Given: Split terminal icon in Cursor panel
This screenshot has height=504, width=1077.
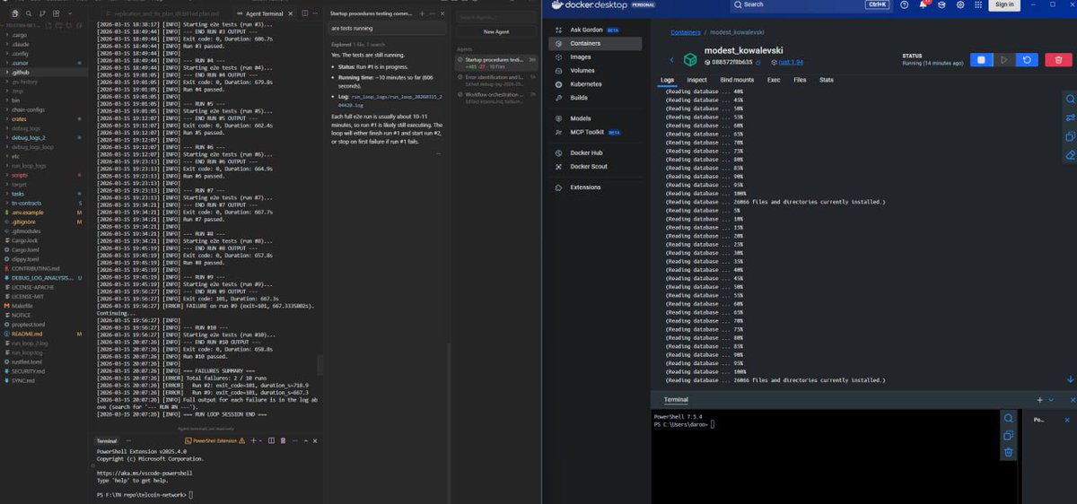Looking at the screenshot, I should tap(273, 440).
